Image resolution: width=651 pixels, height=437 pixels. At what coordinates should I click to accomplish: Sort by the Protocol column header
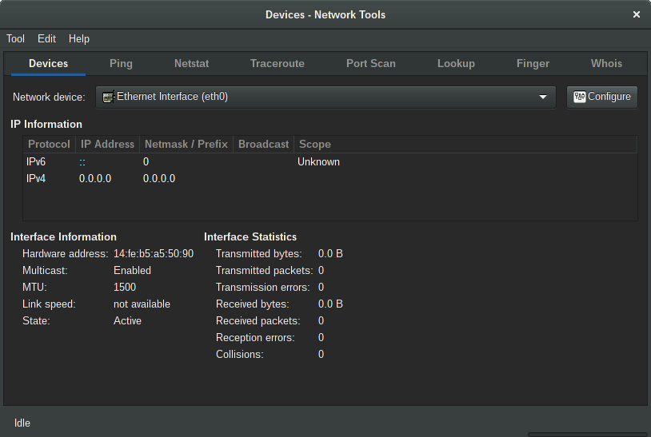point(49,145)
